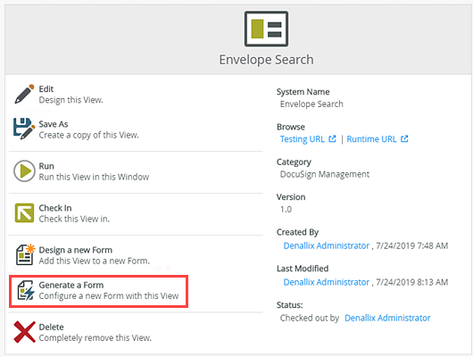Screen dimensions: 473x357
Task: Click the Generate a Form lightning icon
Action: pyautogui.click(x=25, y=290)
